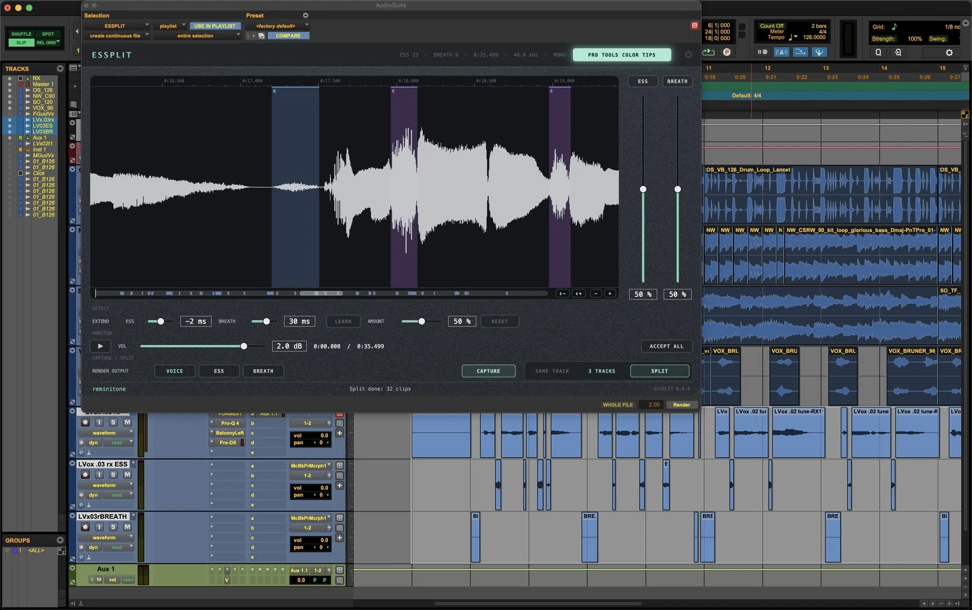Screen dimensions: 972x610
Task: Open the playlist selection reference dropdown
Action: (x=169, y=26)
